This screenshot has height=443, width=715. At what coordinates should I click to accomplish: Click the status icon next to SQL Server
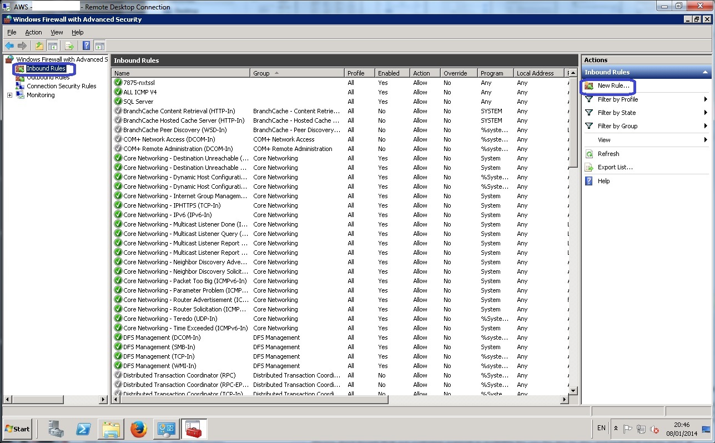click(x=118, y=102)
